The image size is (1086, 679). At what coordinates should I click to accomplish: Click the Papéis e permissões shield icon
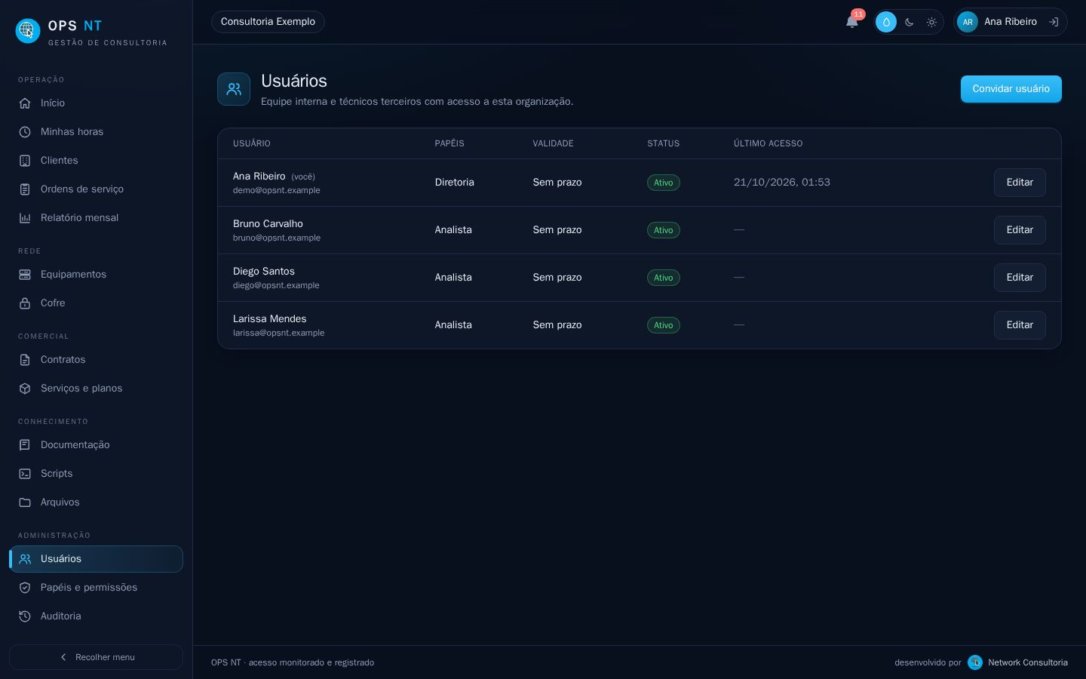click(x=25, y=588)
